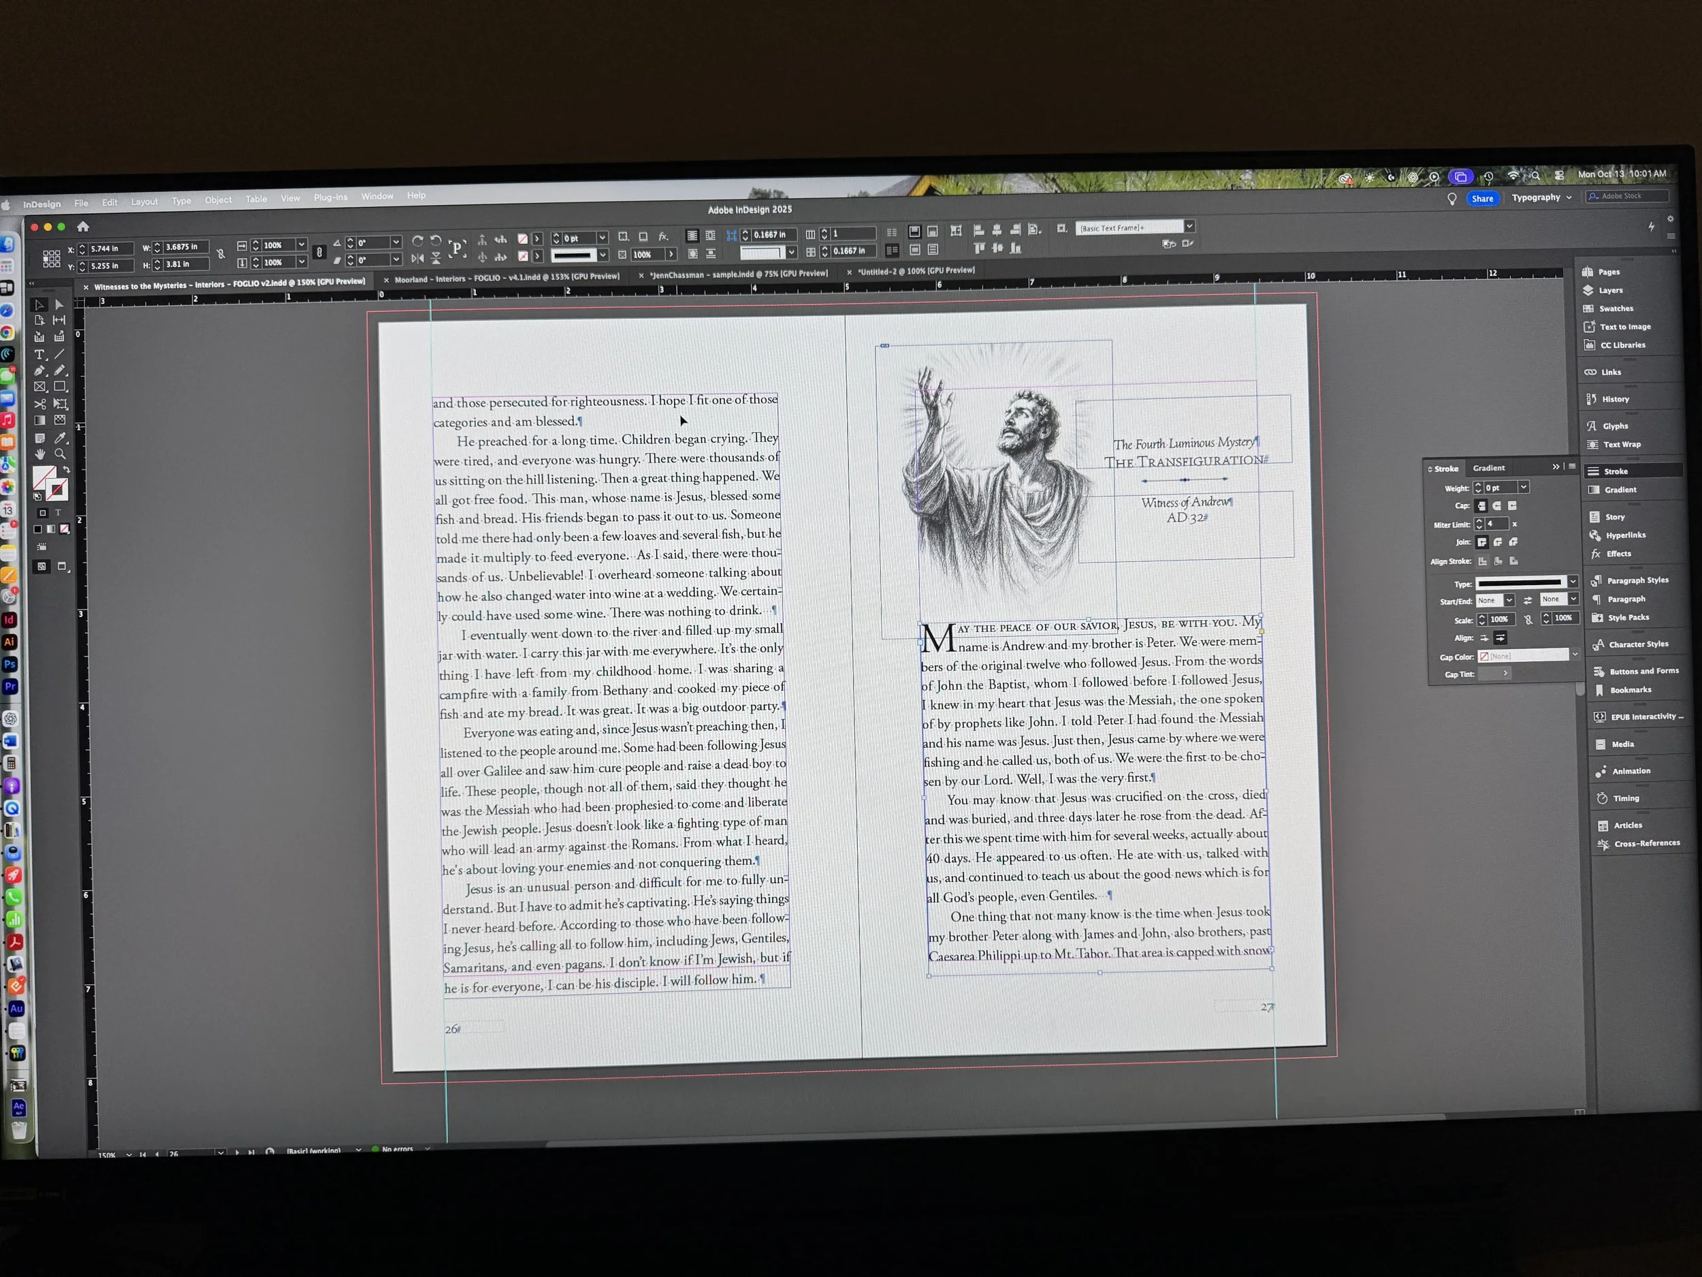Viewport: 1702px width, 1277px height.
Task: Pick the Scissors tool
Action: coord(40,404)
